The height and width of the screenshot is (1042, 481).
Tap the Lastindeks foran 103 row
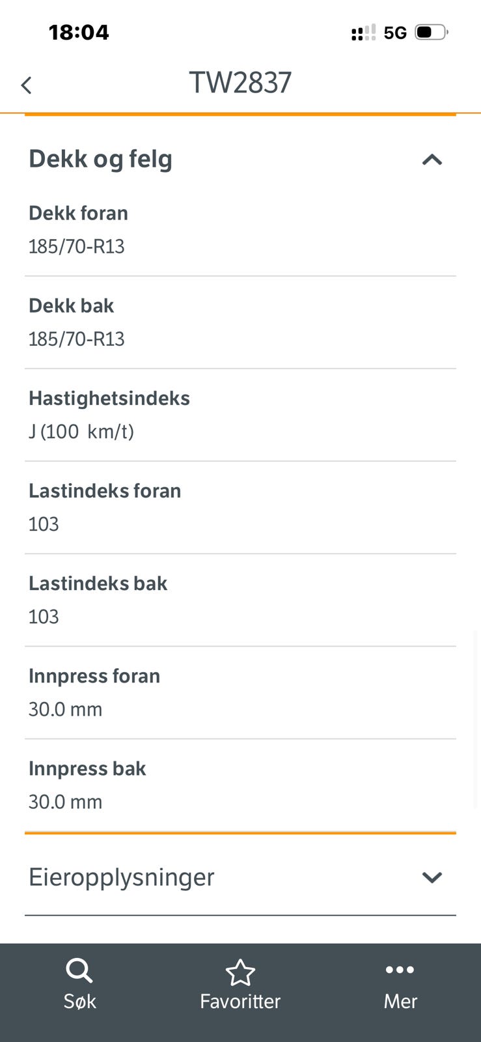pyautogui.click(x=240, y=507)
